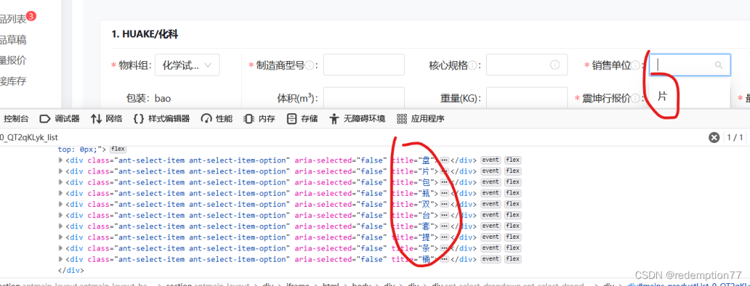The height and width of the screenshot is (286, 750).
Task: Clear the devtools search with the X icon
Action: 714,137
